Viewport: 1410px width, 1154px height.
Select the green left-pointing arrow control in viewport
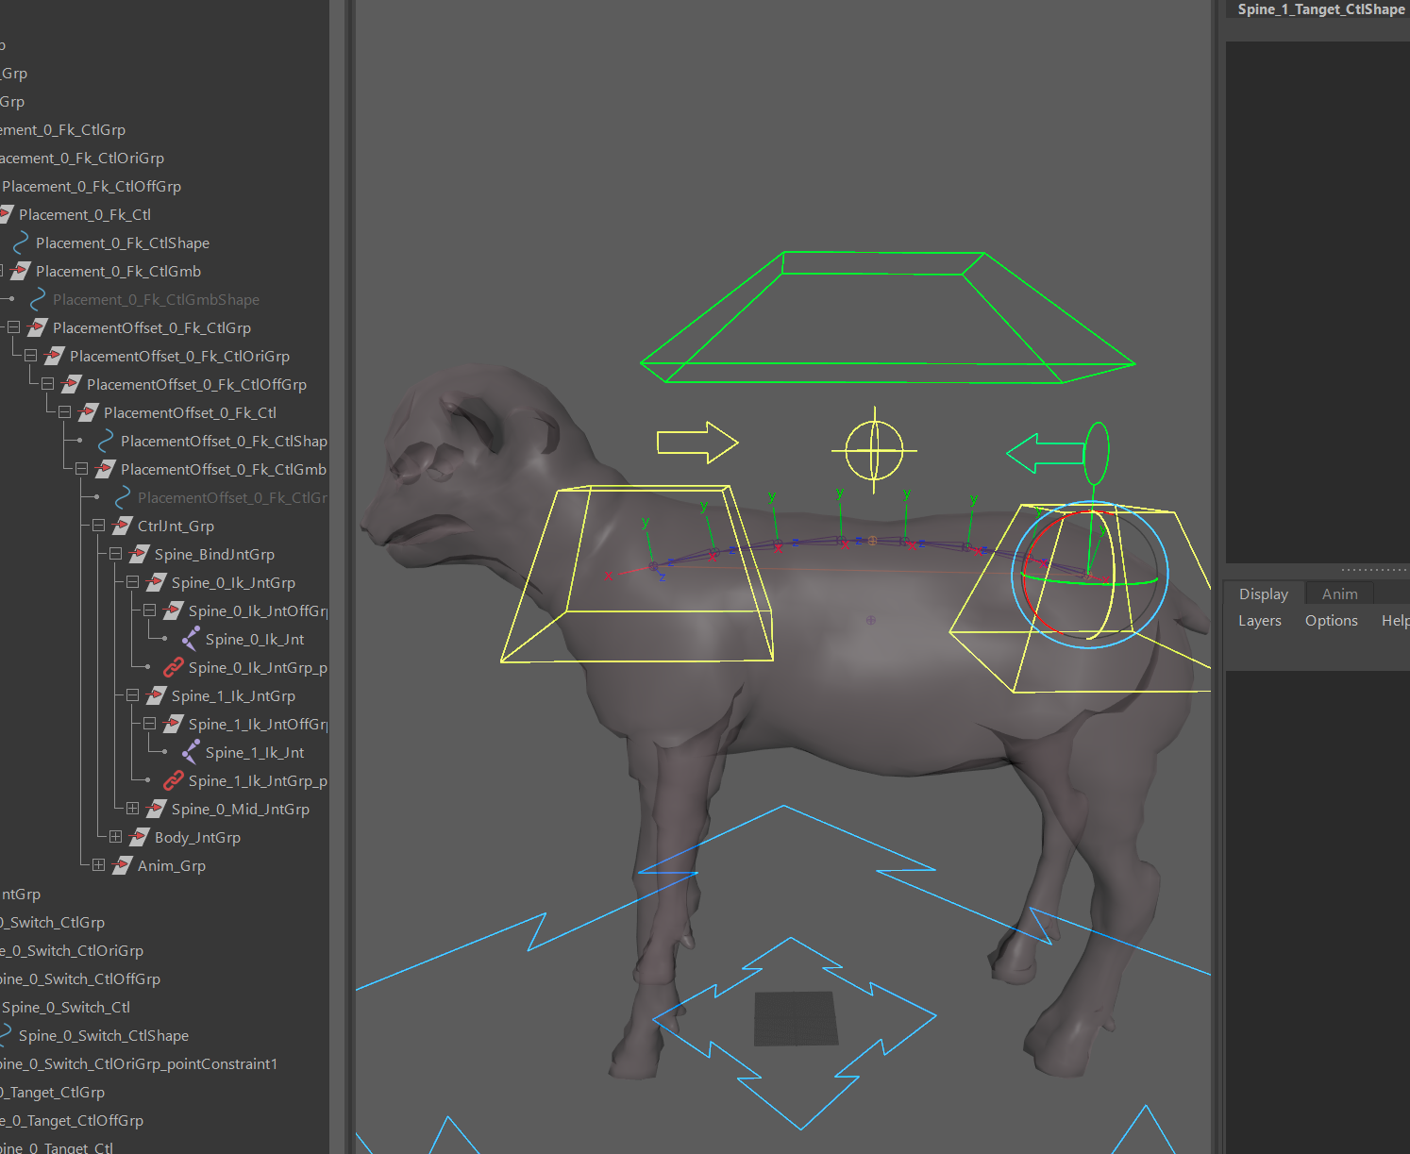click(x=1044, y=454)
